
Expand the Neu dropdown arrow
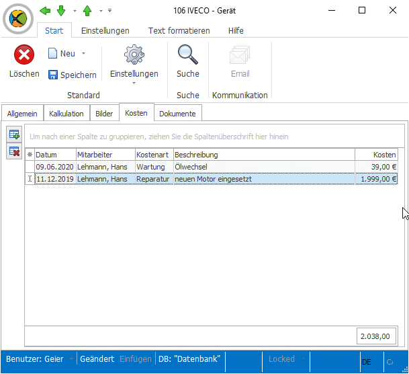83,54
